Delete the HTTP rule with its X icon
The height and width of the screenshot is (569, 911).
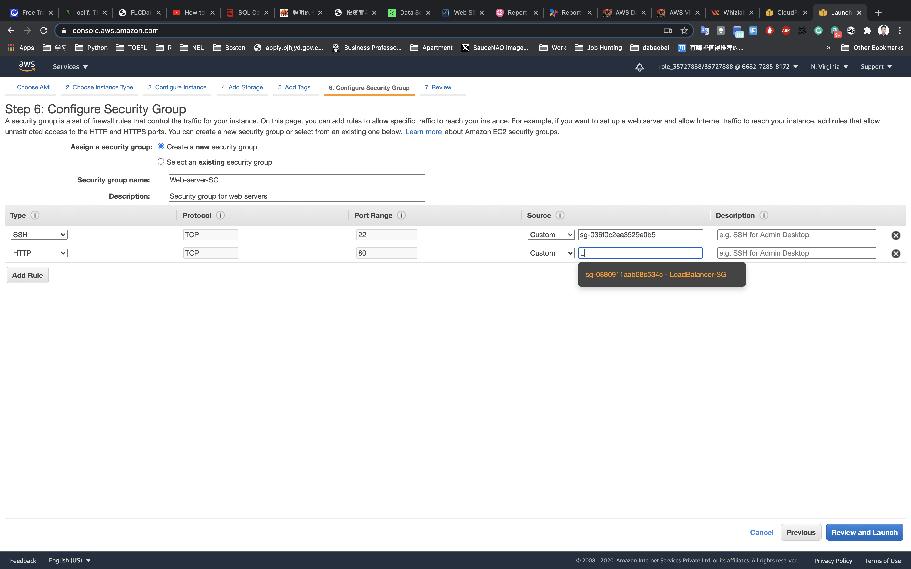895,254
